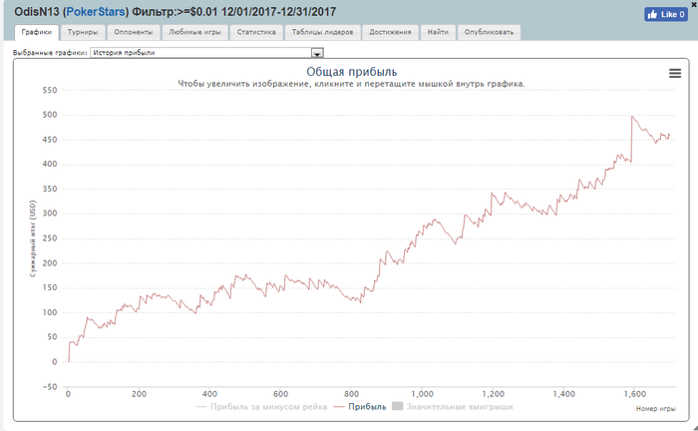Click the red Прибыль legend line marker

339,407
